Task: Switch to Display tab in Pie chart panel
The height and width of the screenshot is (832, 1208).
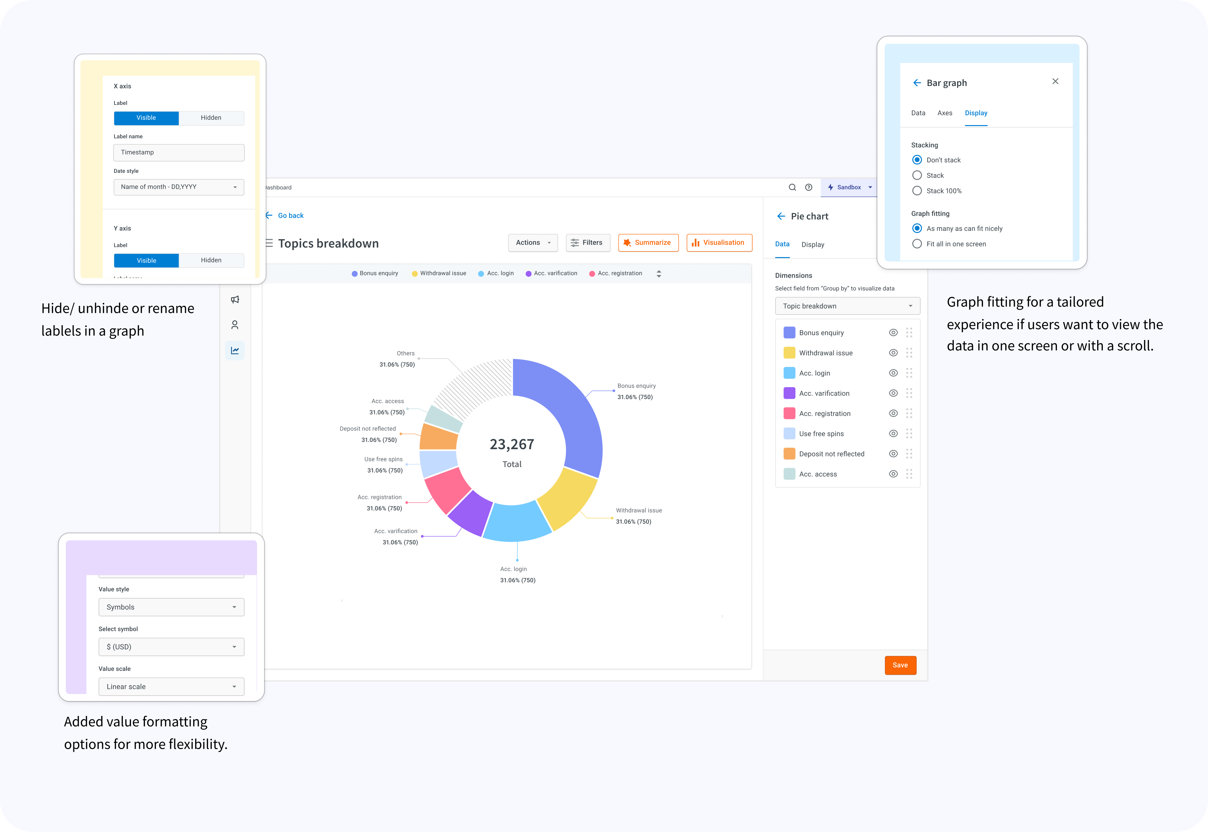Action: click(813, 244)
